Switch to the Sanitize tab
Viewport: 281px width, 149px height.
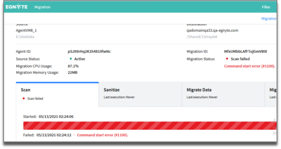pyautogui.click(x=140, y=94)
